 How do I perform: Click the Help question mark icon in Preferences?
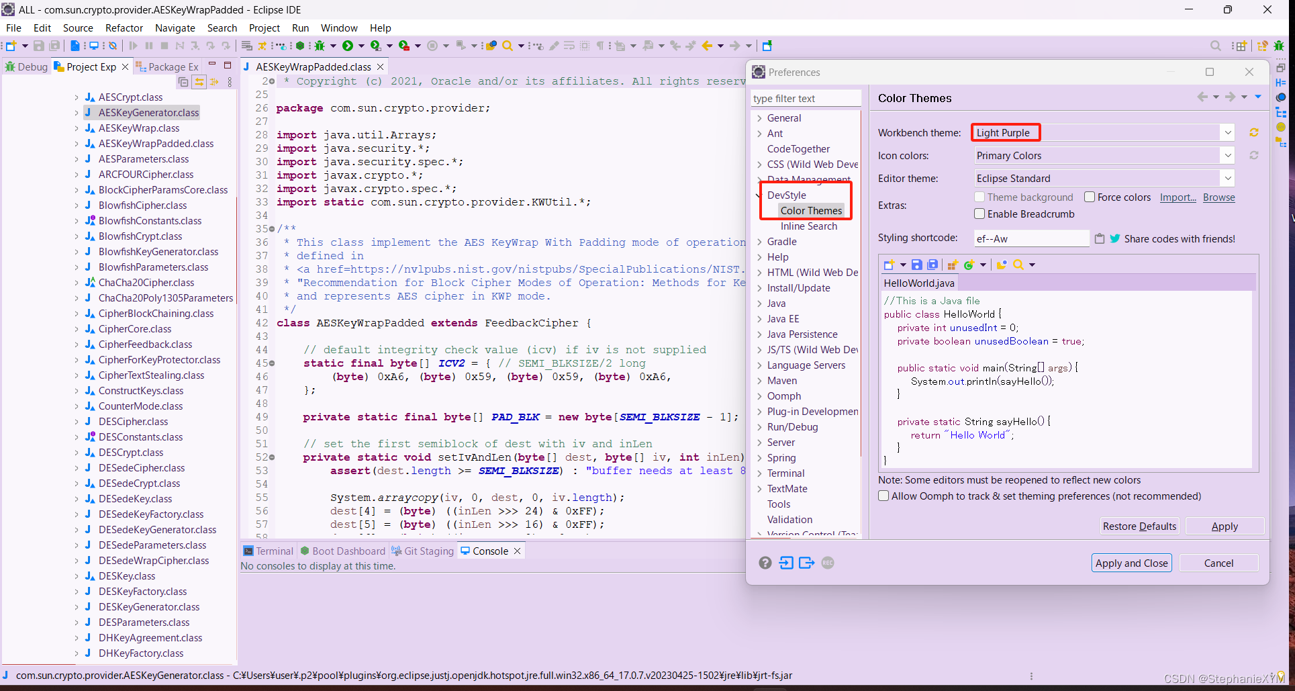click(x=765, y=563)
